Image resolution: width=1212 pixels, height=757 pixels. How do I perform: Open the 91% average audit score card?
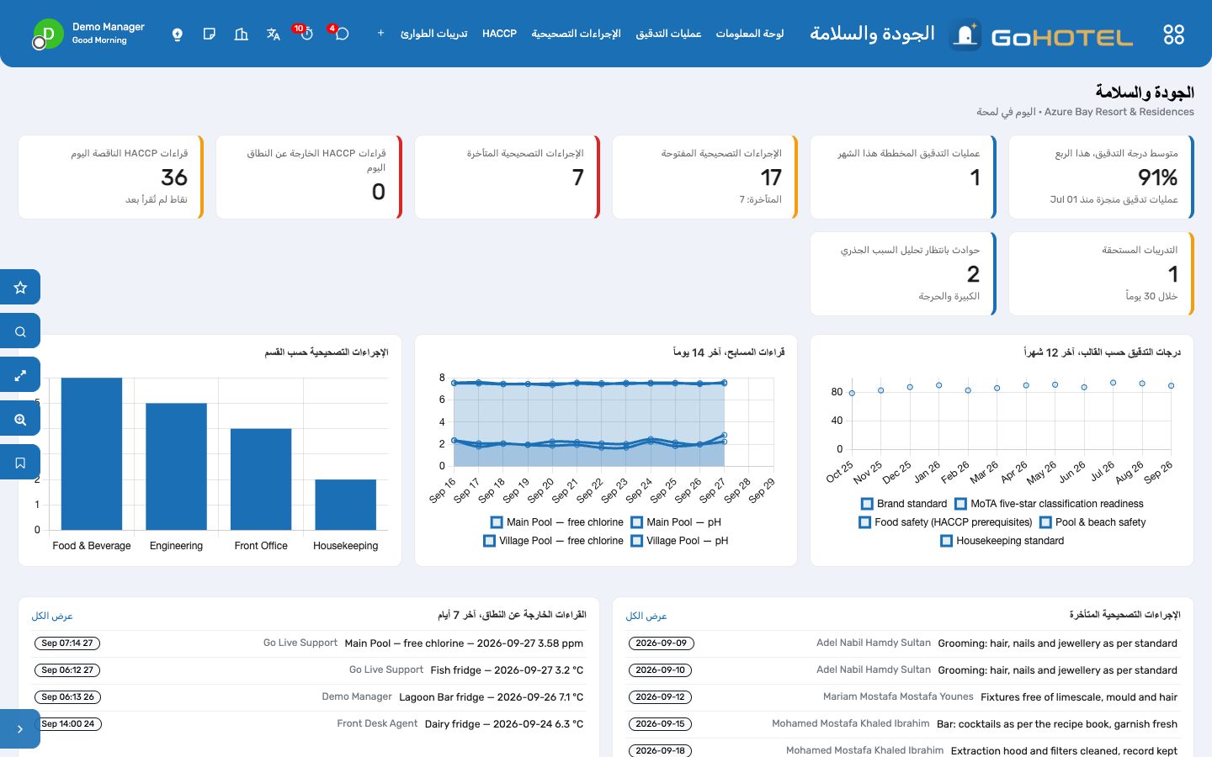click(1101, 177)
